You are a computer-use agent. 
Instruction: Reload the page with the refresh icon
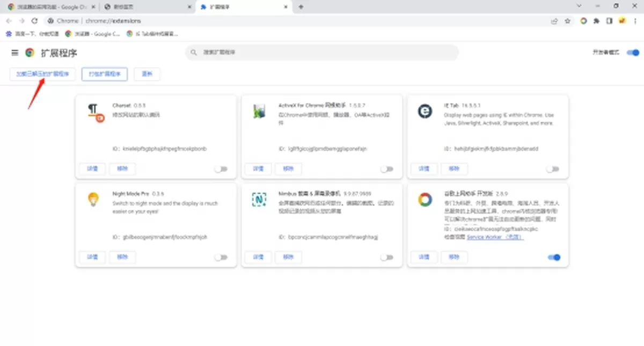pos(34,21)
